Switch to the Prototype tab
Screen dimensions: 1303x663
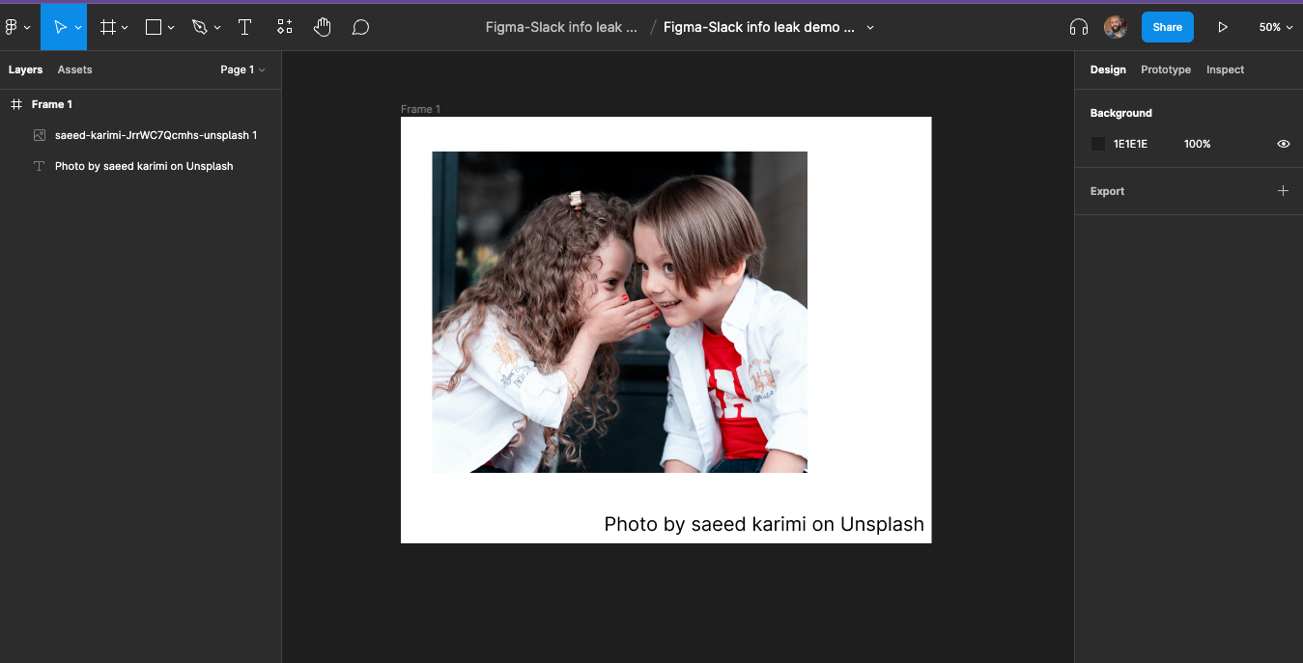pyautogui.click(x=1165, y=69)
